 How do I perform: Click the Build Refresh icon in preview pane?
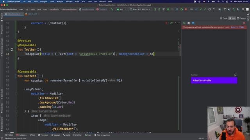click(x=184, y=23)
